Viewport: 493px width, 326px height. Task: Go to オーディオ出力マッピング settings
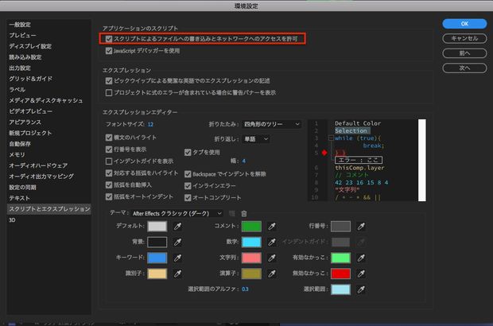41,177
